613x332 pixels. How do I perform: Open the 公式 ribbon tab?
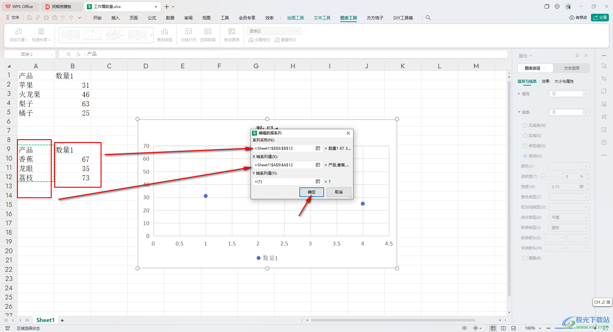point(152,18)
